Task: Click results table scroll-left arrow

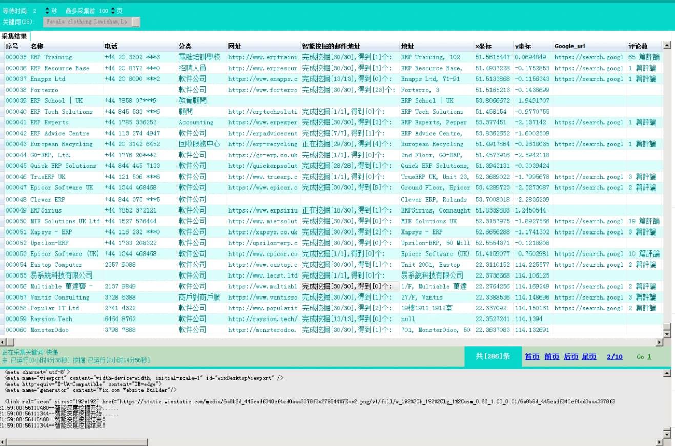Action: (4, 342)
